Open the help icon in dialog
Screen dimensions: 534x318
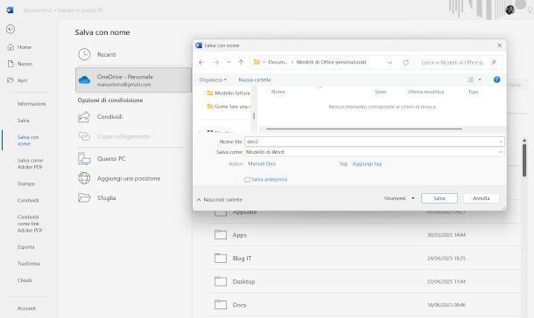497,79
